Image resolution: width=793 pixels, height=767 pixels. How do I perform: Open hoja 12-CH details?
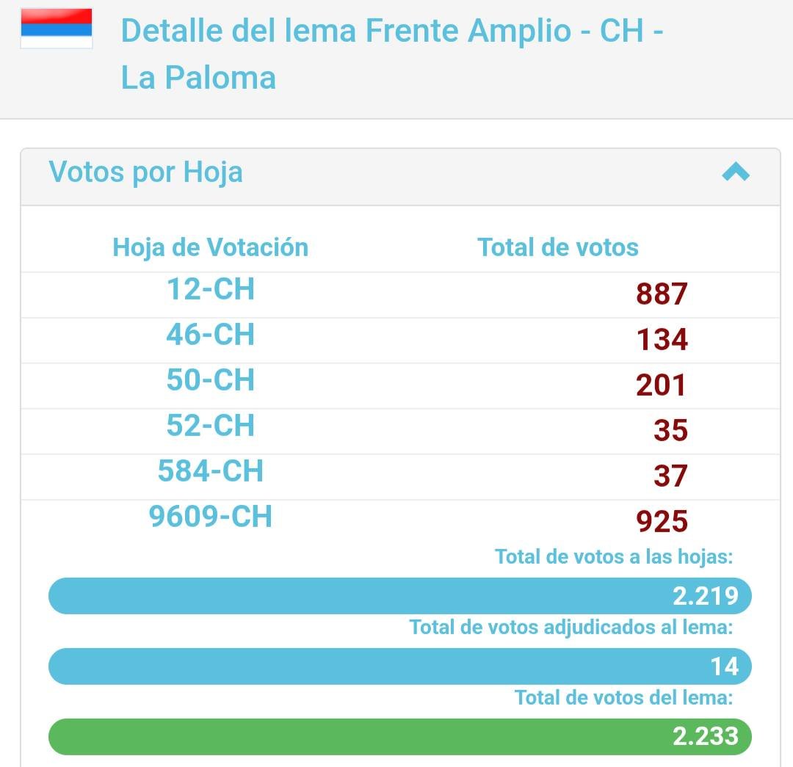point(211,289)
